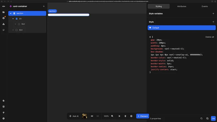Click the undo double-arrow button
217x122 pixels.
92,116
